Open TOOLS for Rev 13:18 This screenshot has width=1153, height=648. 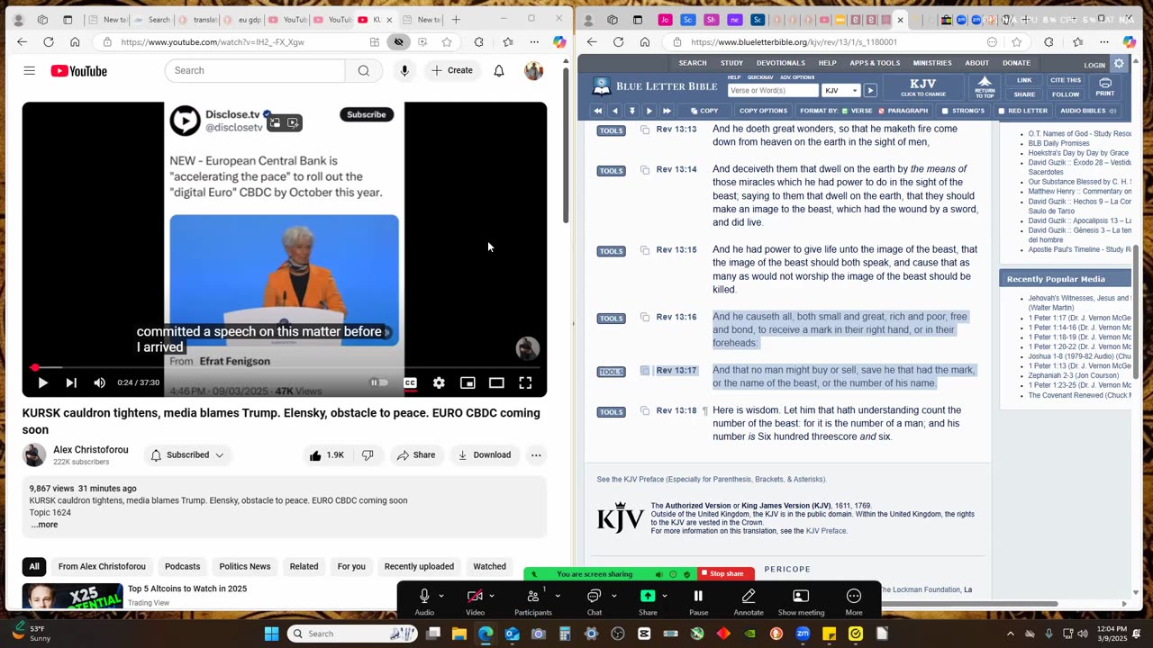point(611,412)
